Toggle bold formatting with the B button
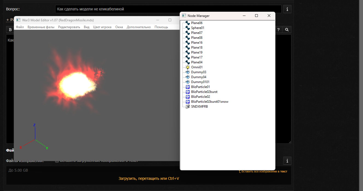This screenshot has width=363, height=191. point(10,30)
